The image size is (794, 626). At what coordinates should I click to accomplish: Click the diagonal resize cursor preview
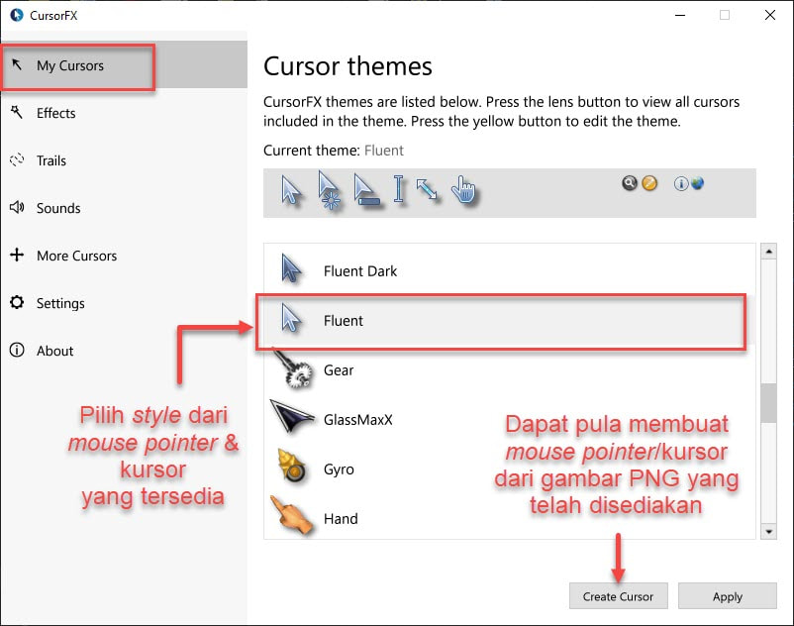427,189
